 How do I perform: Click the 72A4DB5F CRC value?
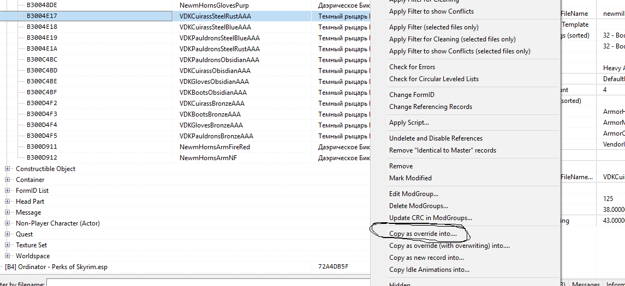point(334,267)
